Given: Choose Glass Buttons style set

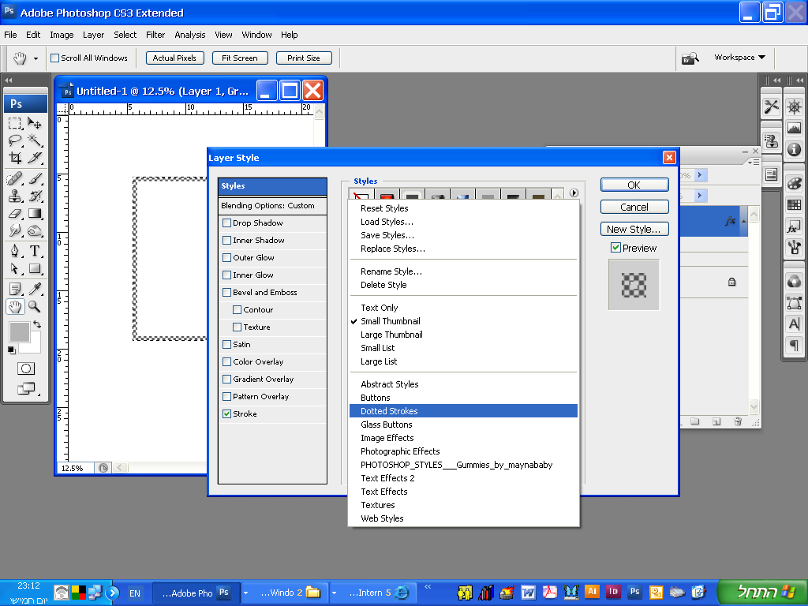Looking at the screenshot, I should pyautogui.click(x=387, y=424).
